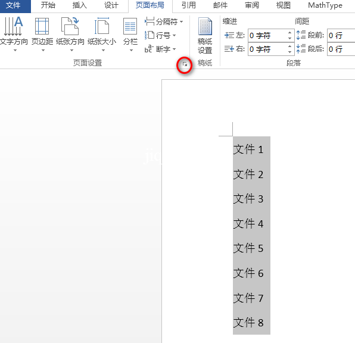Switch to the 插入 tab
The width and height of the screenshot is (355, 343).
79,5
